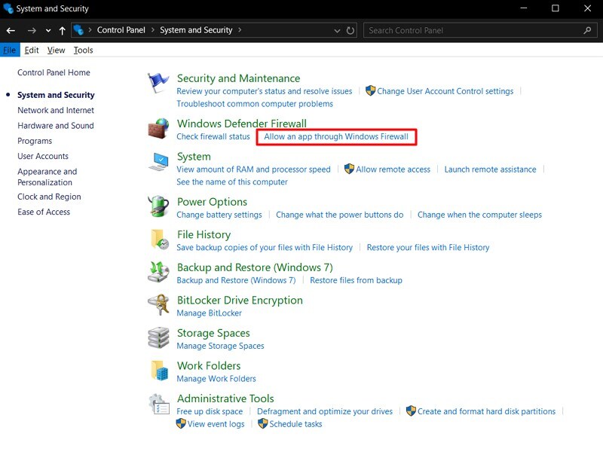Click the System computer monitor icon

(158, 161)
